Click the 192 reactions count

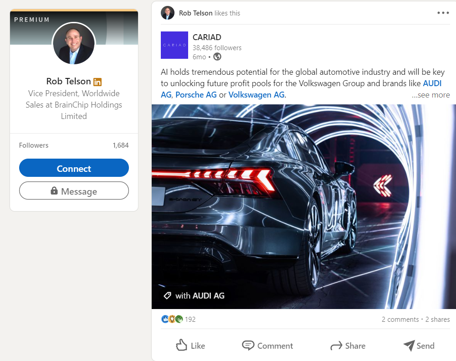pos(190,320)
